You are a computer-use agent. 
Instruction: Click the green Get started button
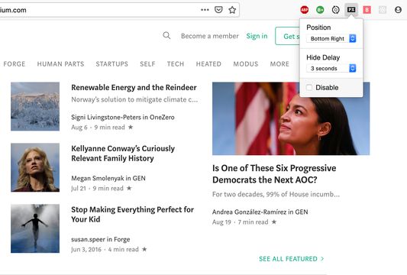click(x=287, y=36)
